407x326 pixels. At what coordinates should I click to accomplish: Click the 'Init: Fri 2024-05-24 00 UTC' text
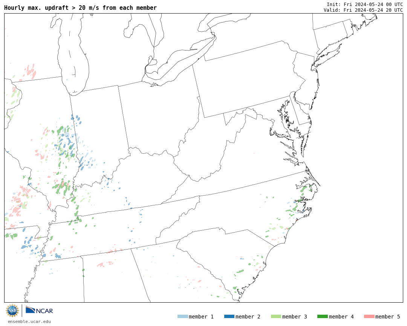coord(365,5)
